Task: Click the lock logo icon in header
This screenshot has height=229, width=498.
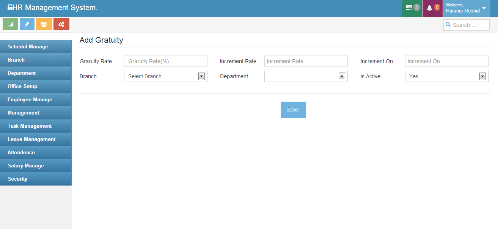Action: click(x=10, y=8)
